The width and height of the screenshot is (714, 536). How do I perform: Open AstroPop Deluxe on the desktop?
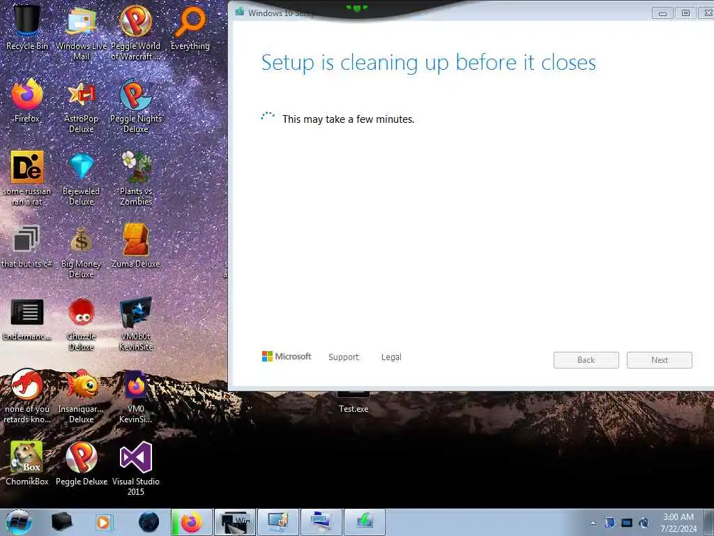click(x=81, y=106)
